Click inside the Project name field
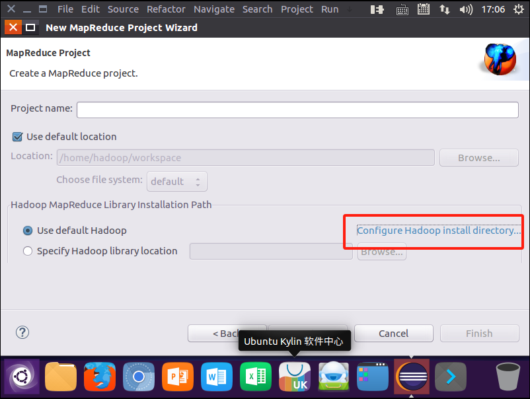The height and width of the screenshot is (399, 530). pyautogui.click(x=297, y=110)
